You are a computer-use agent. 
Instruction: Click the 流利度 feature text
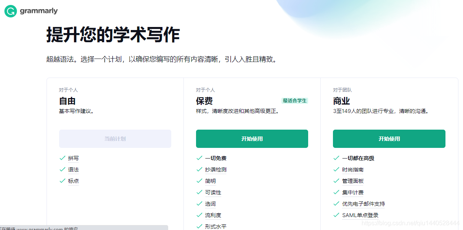(213, 215)
